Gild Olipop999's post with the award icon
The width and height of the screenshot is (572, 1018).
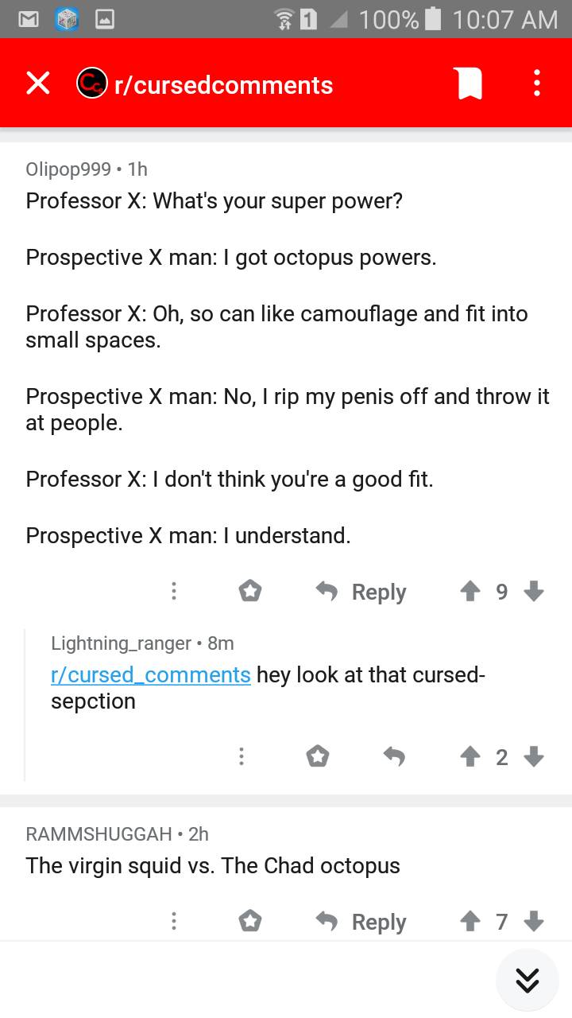pos(250,591)
